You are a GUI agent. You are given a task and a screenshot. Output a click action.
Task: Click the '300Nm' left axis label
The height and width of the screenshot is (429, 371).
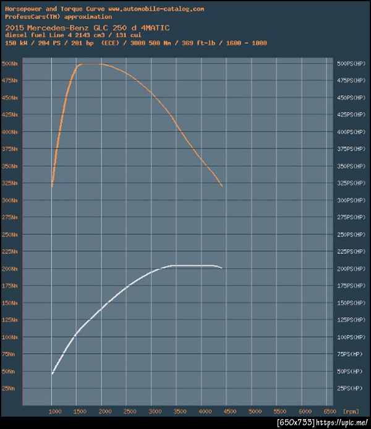9,200
